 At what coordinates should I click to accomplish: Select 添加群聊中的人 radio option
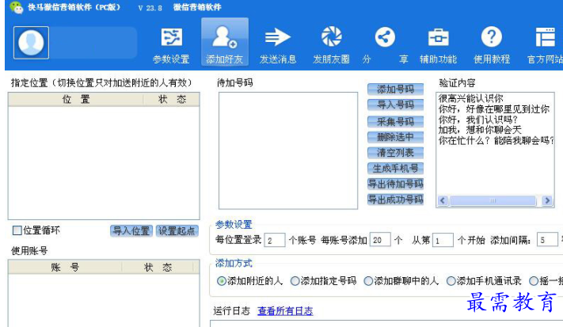[368, 281]
